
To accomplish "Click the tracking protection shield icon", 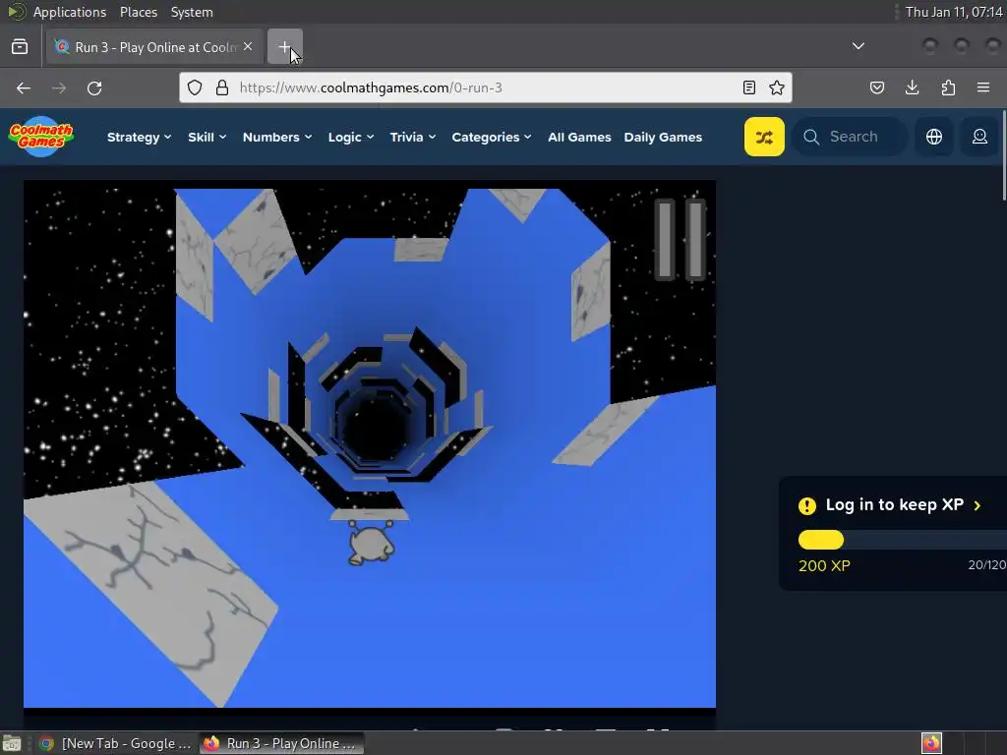I will pos(195,87).
